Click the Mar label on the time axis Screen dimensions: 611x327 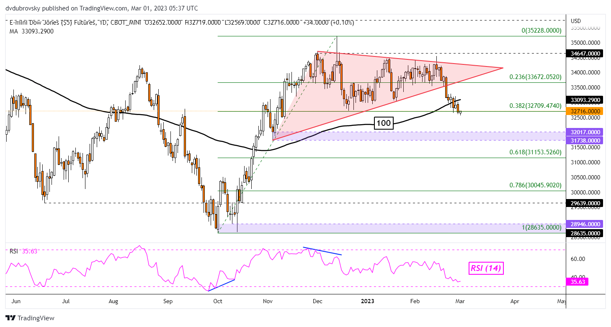(x=461, y=301)
